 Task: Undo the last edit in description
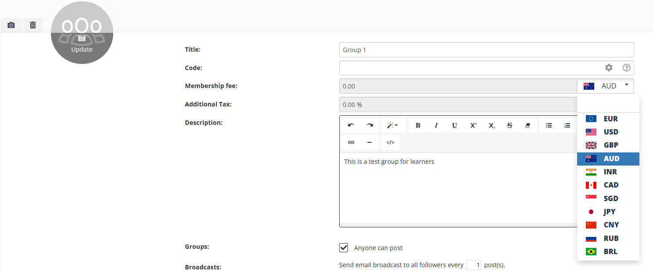pos(351,125)
